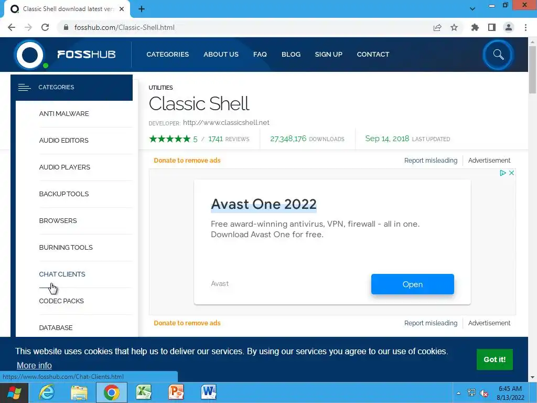
Task: Expand the tab search chevron
Action: click(472, 9)
